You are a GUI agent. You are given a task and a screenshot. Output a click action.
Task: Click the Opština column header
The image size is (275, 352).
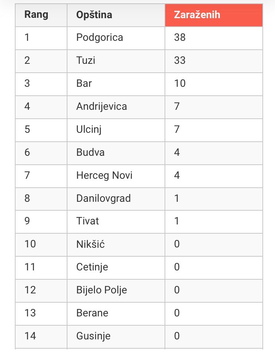point(116,15)
